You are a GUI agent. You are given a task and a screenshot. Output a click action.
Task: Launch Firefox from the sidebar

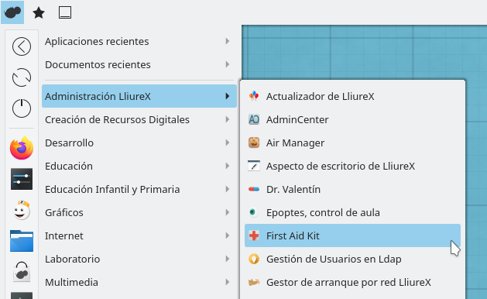click(22, 148)
